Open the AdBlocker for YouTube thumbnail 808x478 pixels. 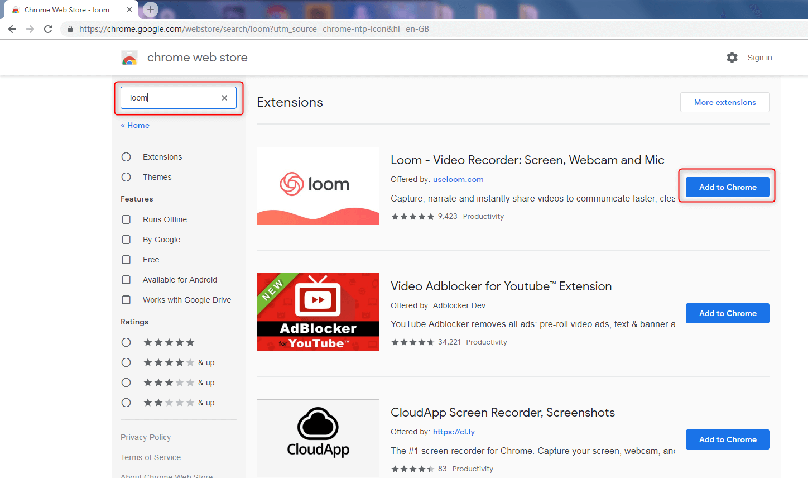(x=318, y=312)
